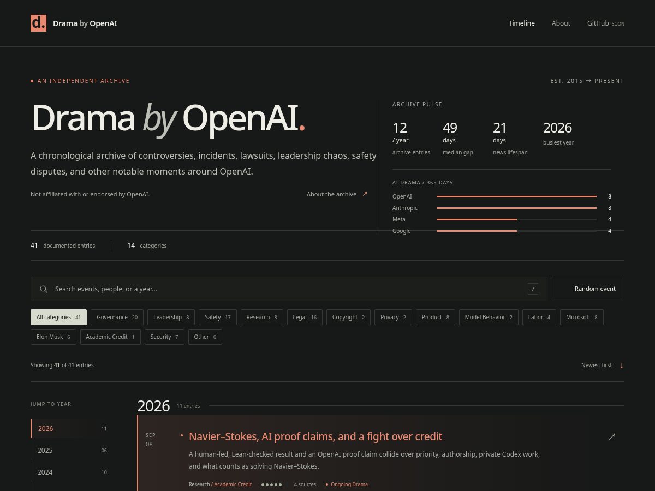This screenshot has width=655, height=491.
Task: Select the All categories filter chip
Action: (x=58, y=318)
